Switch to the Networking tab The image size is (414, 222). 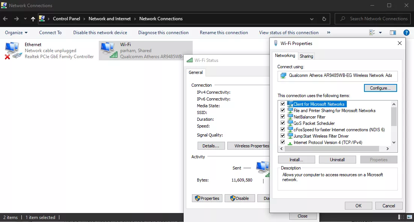[x=285, y=55]
